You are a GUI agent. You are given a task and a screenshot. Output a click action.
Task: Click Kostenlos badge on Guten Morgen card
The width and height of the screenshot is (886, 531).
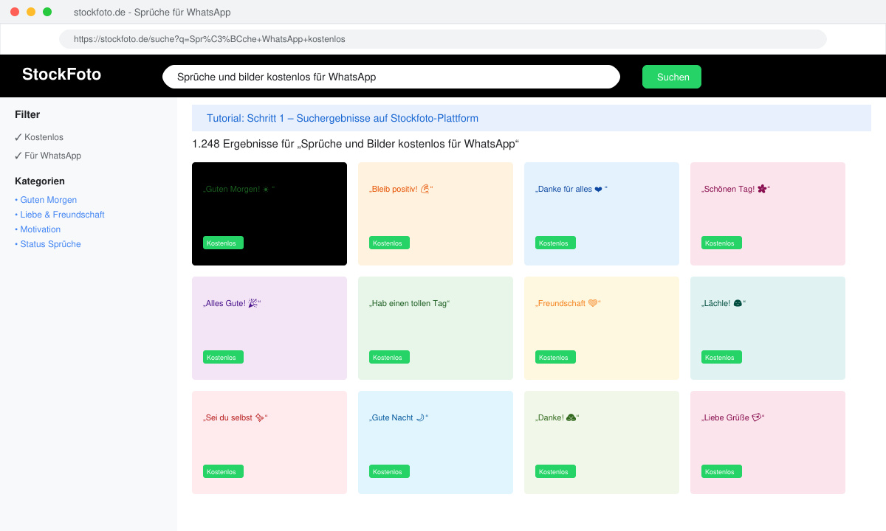point(223,243)
